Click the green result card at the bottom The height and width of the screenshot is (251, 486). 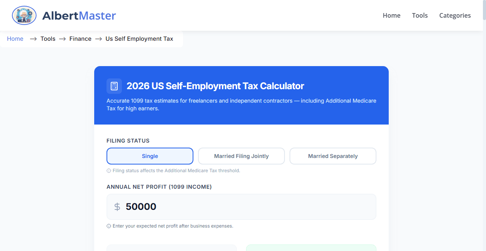[x=311, y=249]
